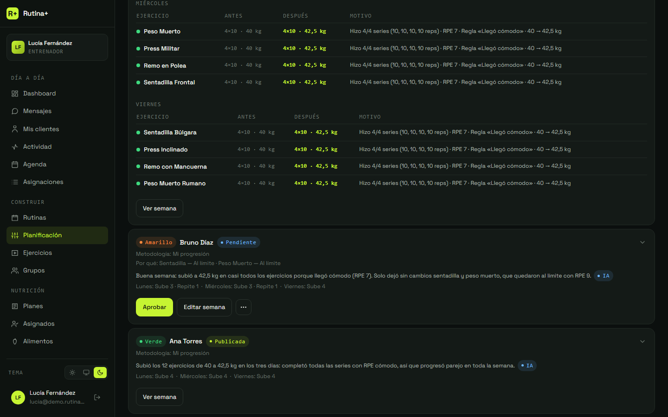Screen dimensions: 668x417
Task: Expand the Ana Torres card chevron
Action: pyautogui.click(x=642, y=341)
